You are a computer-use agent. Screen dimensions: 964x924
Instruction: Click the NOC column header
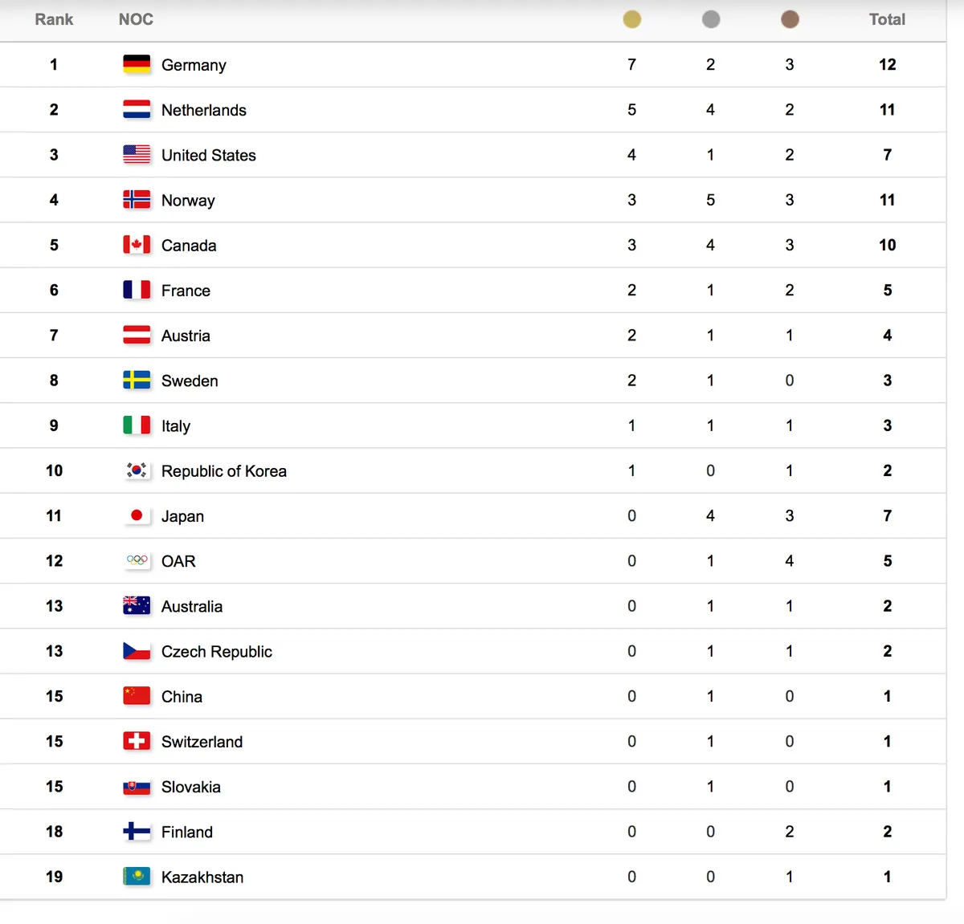point(136,19)
